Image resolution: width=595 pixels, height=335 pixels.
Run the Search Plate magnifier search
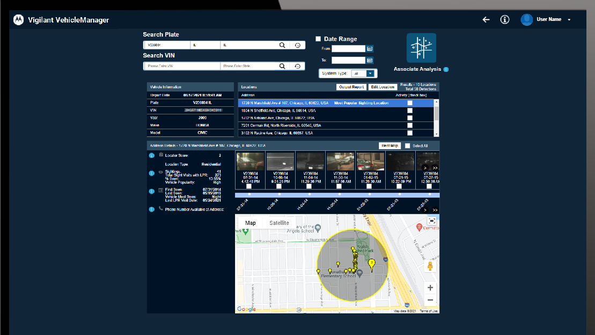tap(282, 45)
